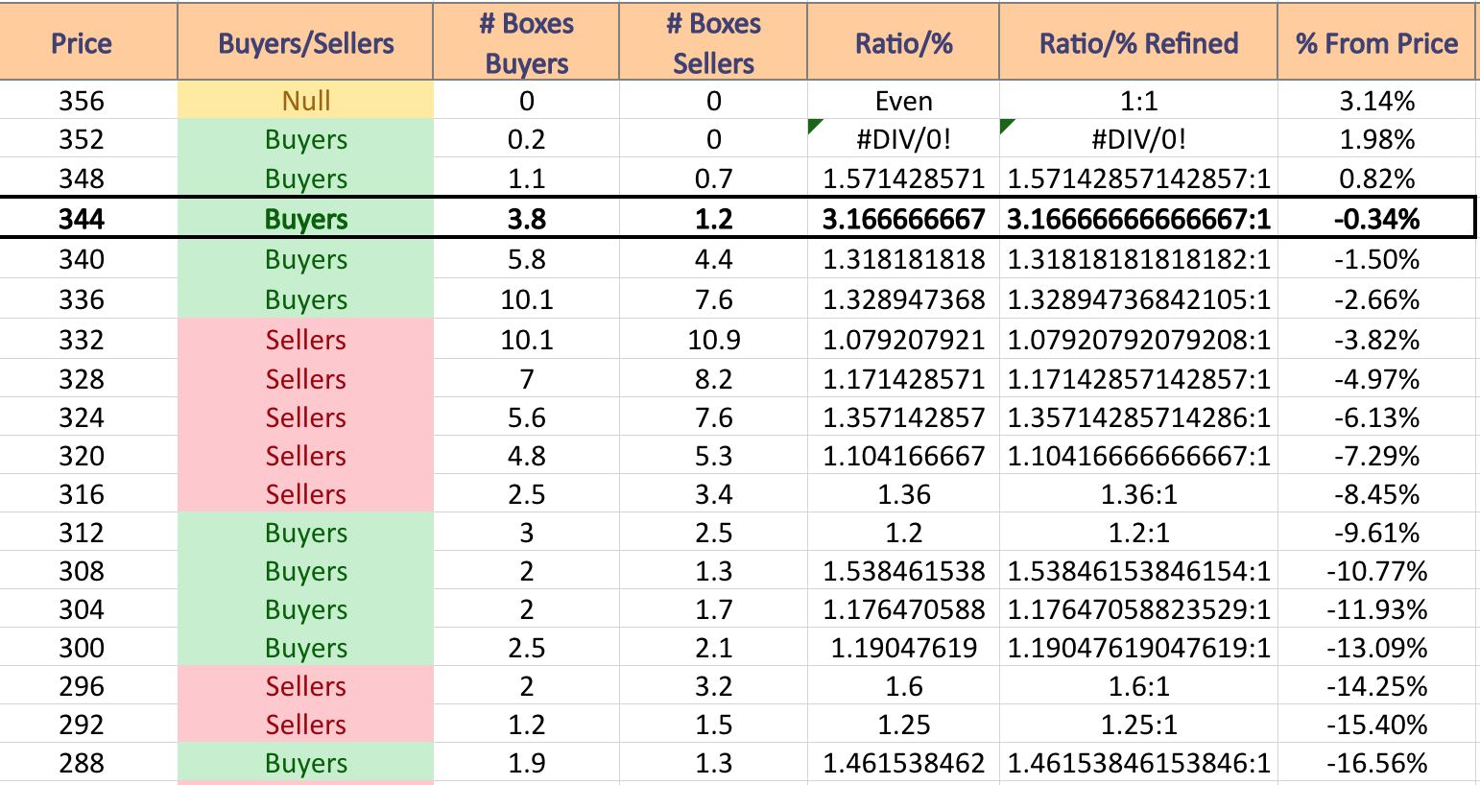Select price cell 292
This screenshot has width=1480, height=785.
point(88,725)
